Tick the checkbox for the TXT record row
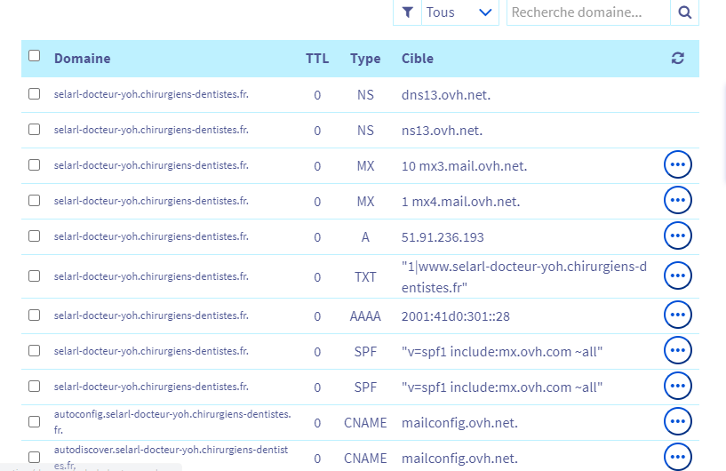726x471 pixels. [x=35, y=275]
